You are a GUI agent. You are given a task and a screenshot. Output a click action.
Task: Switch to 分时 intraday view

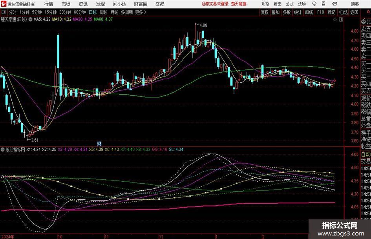[x=13, y=12]
